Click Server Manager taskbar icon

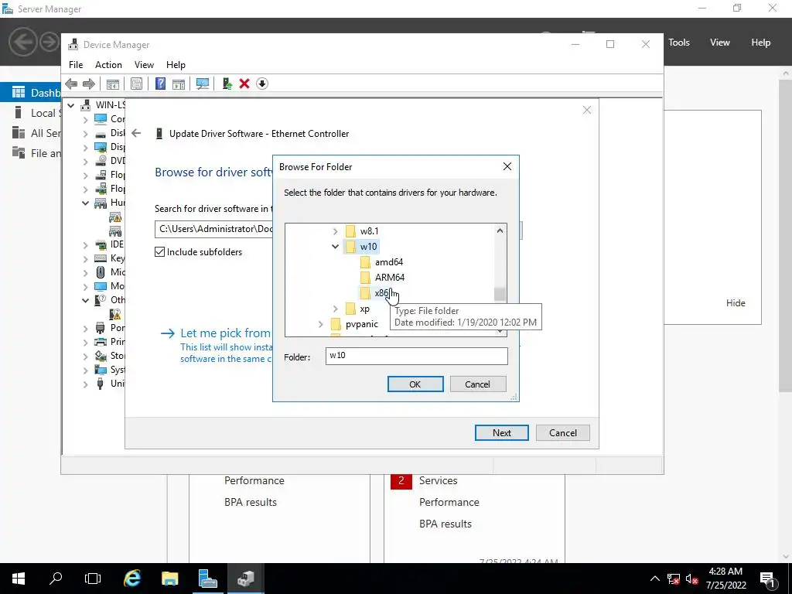pyautogui.click(x=207, y=579)
